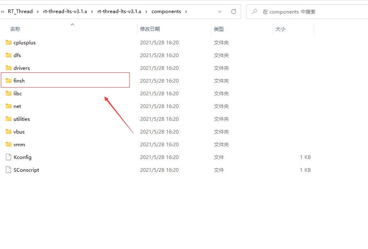Screen dimensions: 368x249
Task: Go to second rt-thread-lts-v3.1.x breadcrumb
Action: (120, 12)
